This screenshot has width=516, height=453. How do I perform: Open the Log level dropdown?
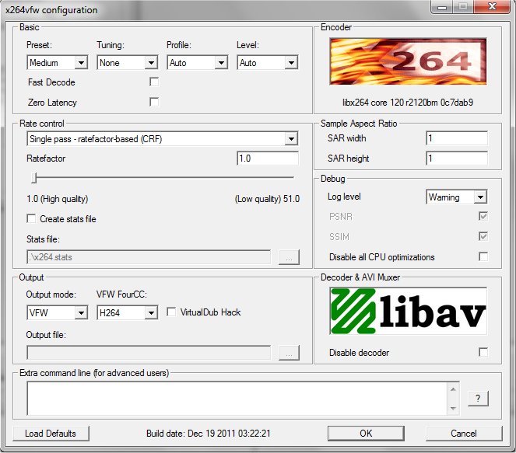pyautogui.click(x=456, y=197)
